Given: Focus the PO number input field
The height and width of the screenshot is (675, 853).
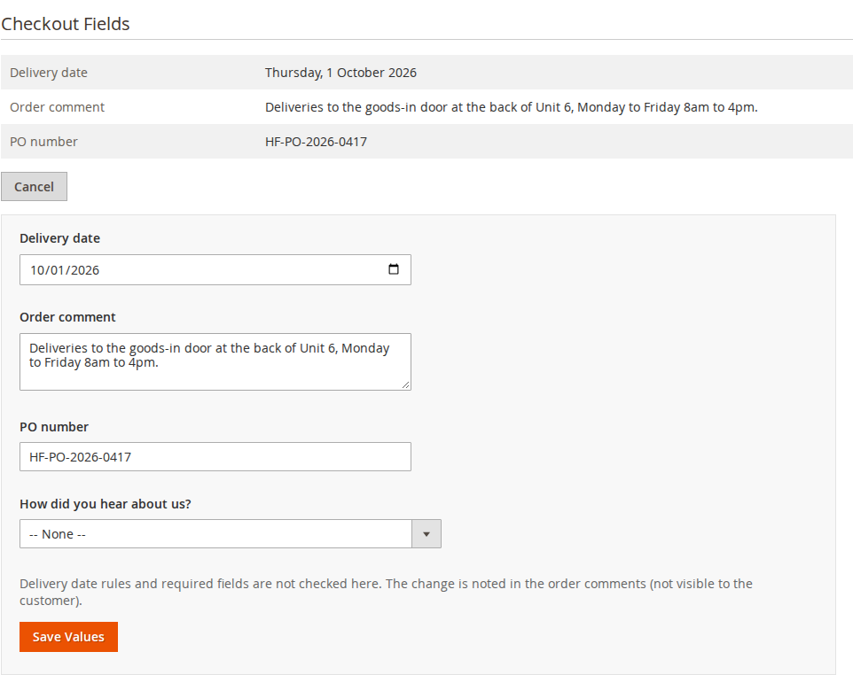Looking at the screenshot, I should tap(215, 456).
